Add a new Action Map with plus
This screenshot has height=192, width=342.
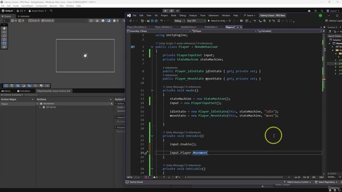click(x=33, y=100)
